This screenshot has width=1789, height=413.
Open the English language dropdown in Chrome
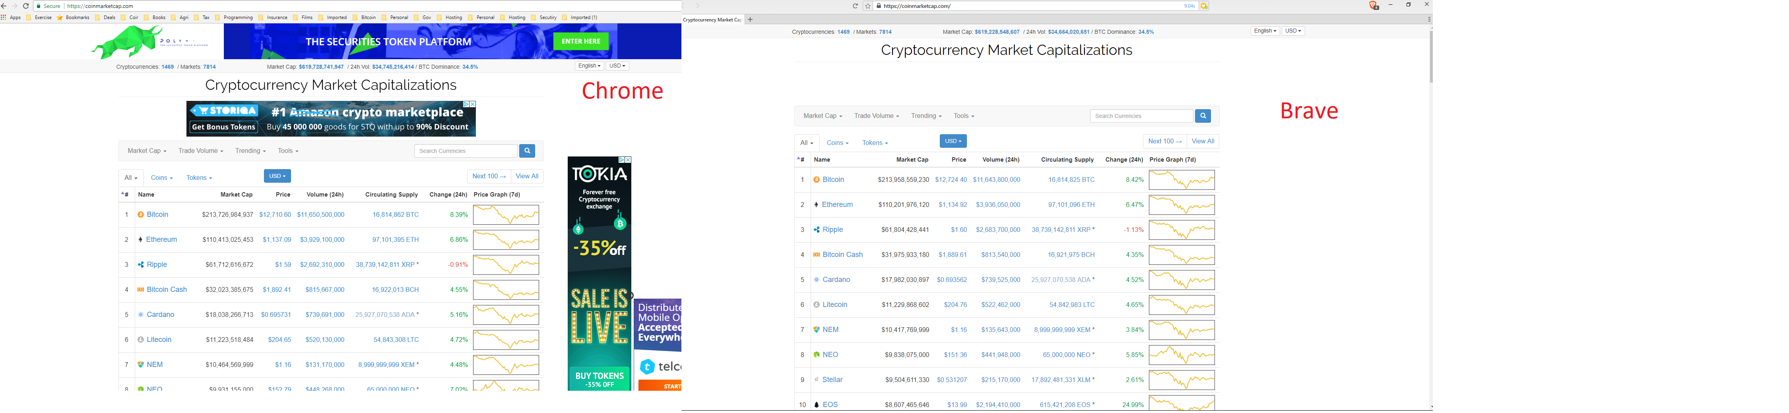(x=590, y=66)
